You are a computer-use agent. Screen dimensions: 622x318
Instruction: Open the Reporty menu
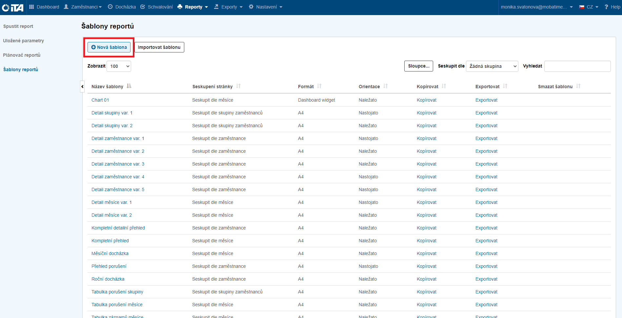pyautogui.click(x=193, y=7)
